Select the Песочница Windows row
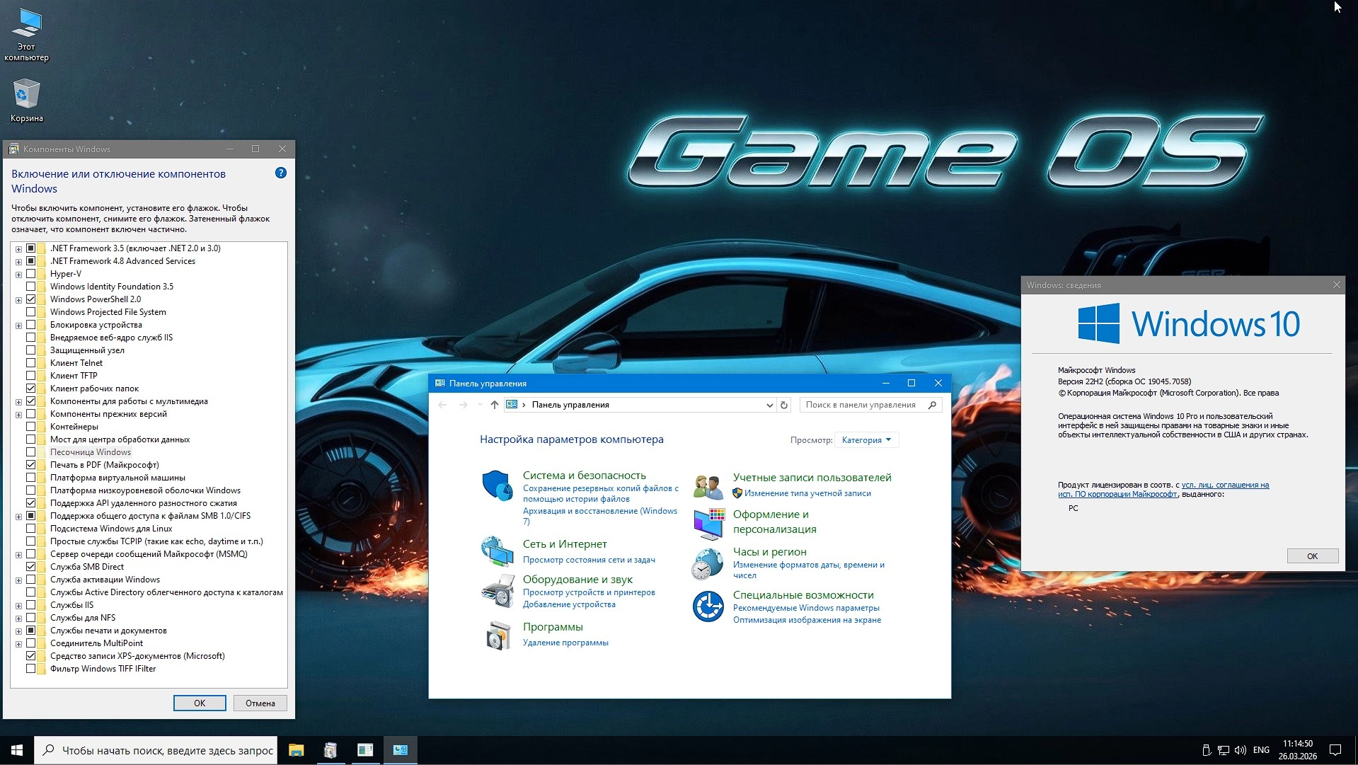 click(x=91, y=452)
